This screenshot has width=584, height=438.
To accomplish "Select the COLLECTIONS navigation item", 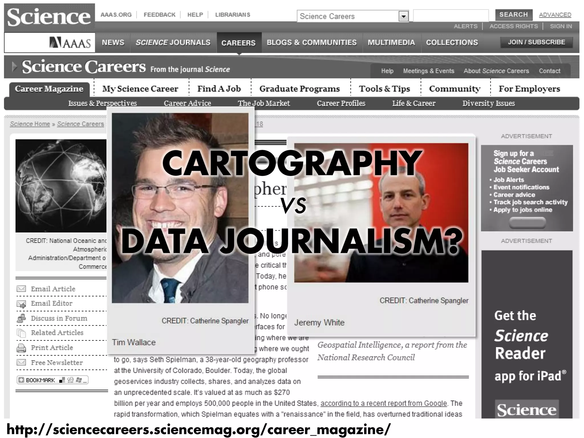I will pos(452,42).
